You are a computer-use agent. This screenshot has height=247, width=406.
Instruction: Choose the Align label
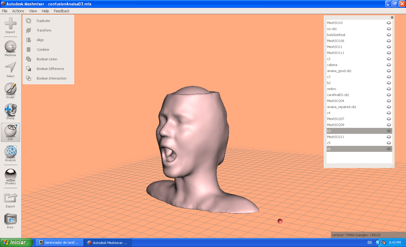(40, 40)
